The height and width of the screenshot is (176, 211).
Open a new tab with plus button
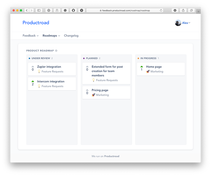coord(198,11)
